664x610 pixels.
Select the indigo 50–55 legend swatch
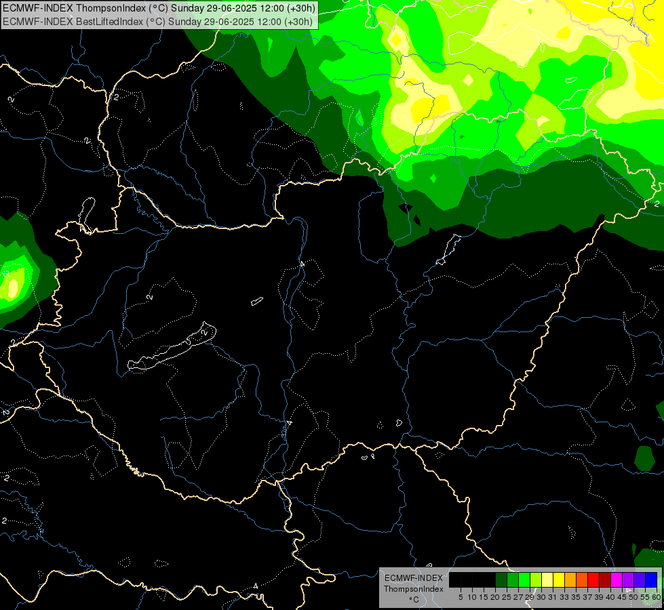(640, 579)
